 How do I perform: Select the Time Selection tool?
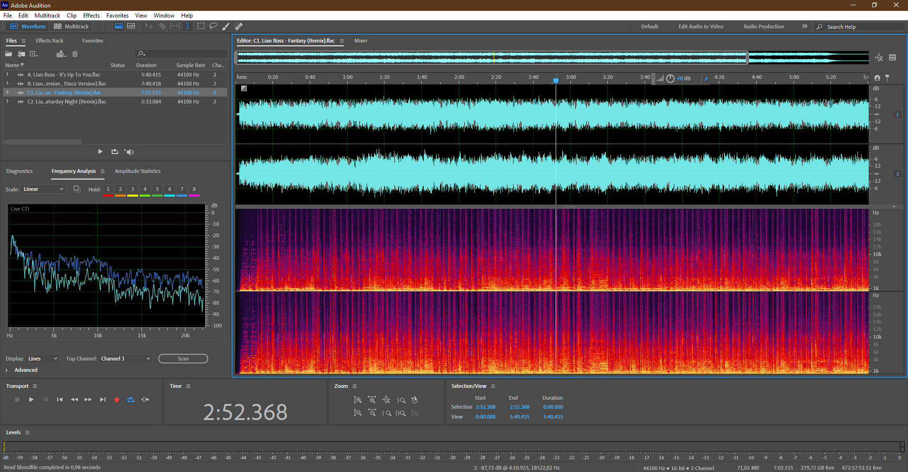pyautogui.click(x=187, y=26)
